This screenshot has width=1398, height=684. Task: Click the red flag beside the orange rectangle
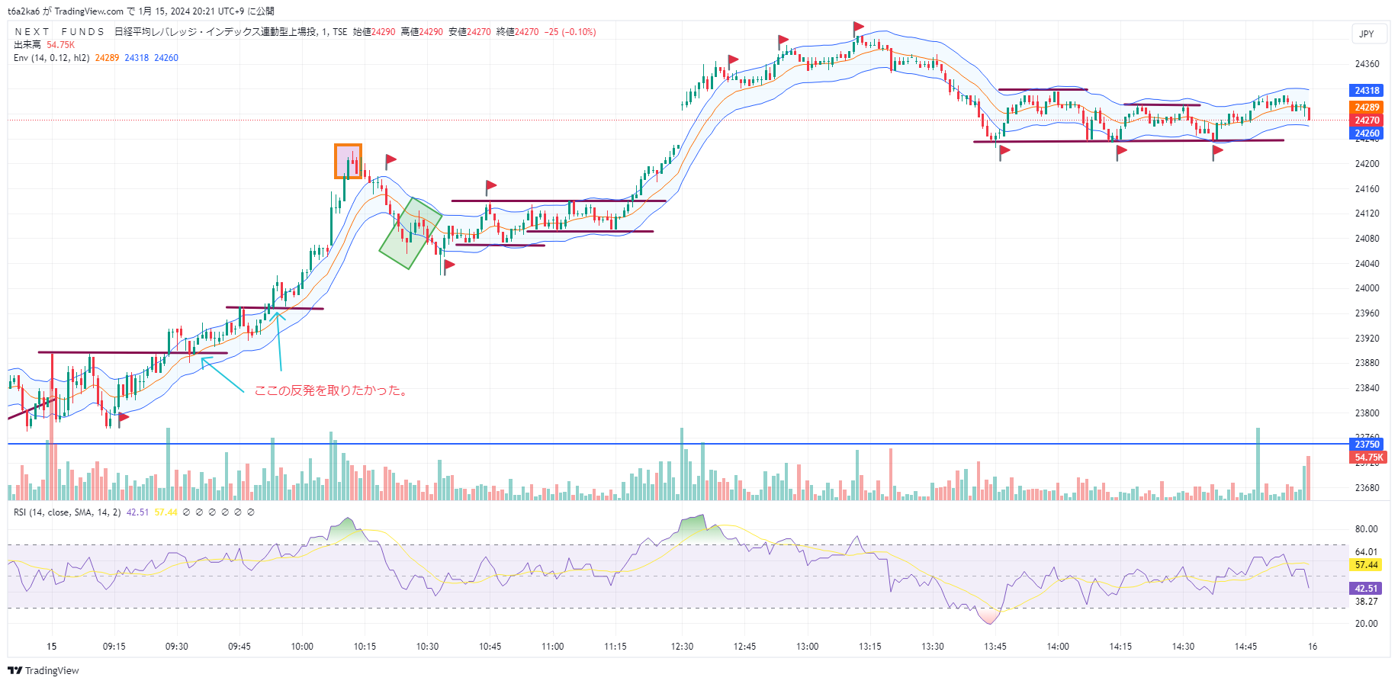390,160
